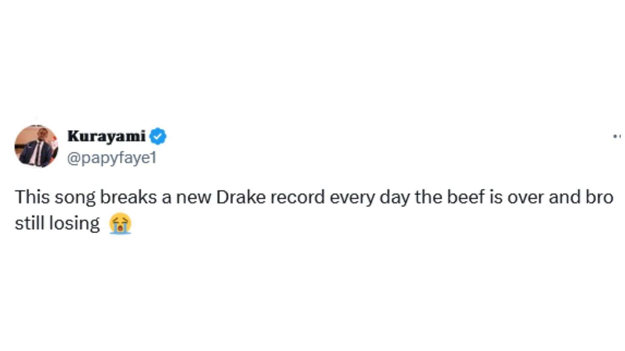Click the loudly crying face emoji
Viewport: 625px width, 351px height.
tap(120, 224)
